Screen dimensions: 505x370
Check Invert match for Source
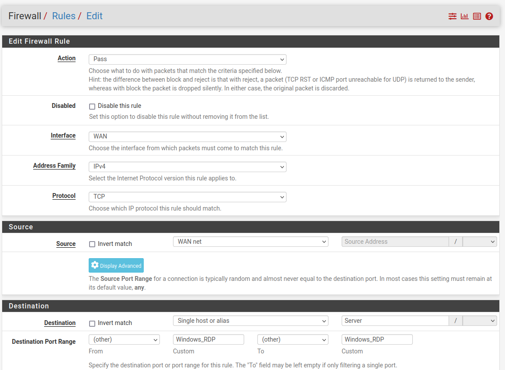click(92, 244)
